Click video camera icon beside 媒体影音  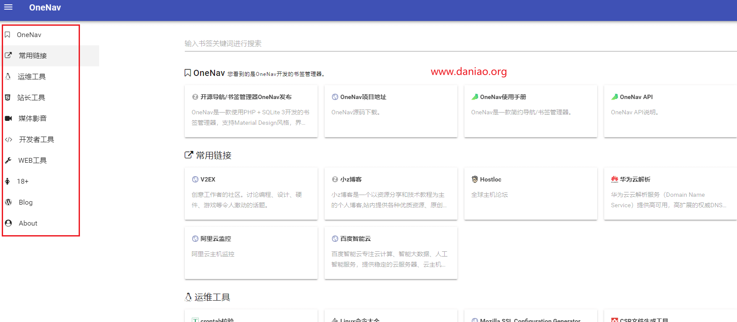(x=8, y=118)
